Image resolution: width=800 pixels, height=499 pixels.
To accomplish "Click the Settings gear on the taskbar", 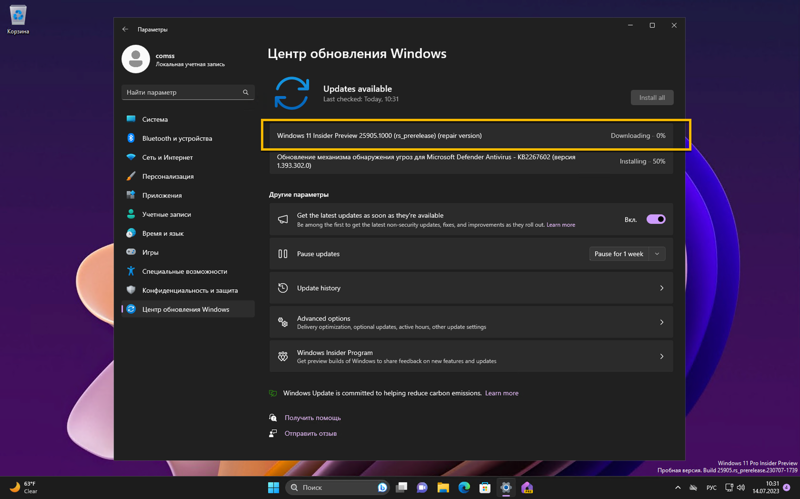I will point(506,487).
